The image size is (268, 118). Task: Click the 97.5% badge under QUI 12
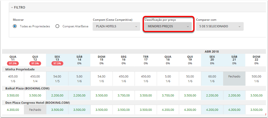(x=35, y=63)
